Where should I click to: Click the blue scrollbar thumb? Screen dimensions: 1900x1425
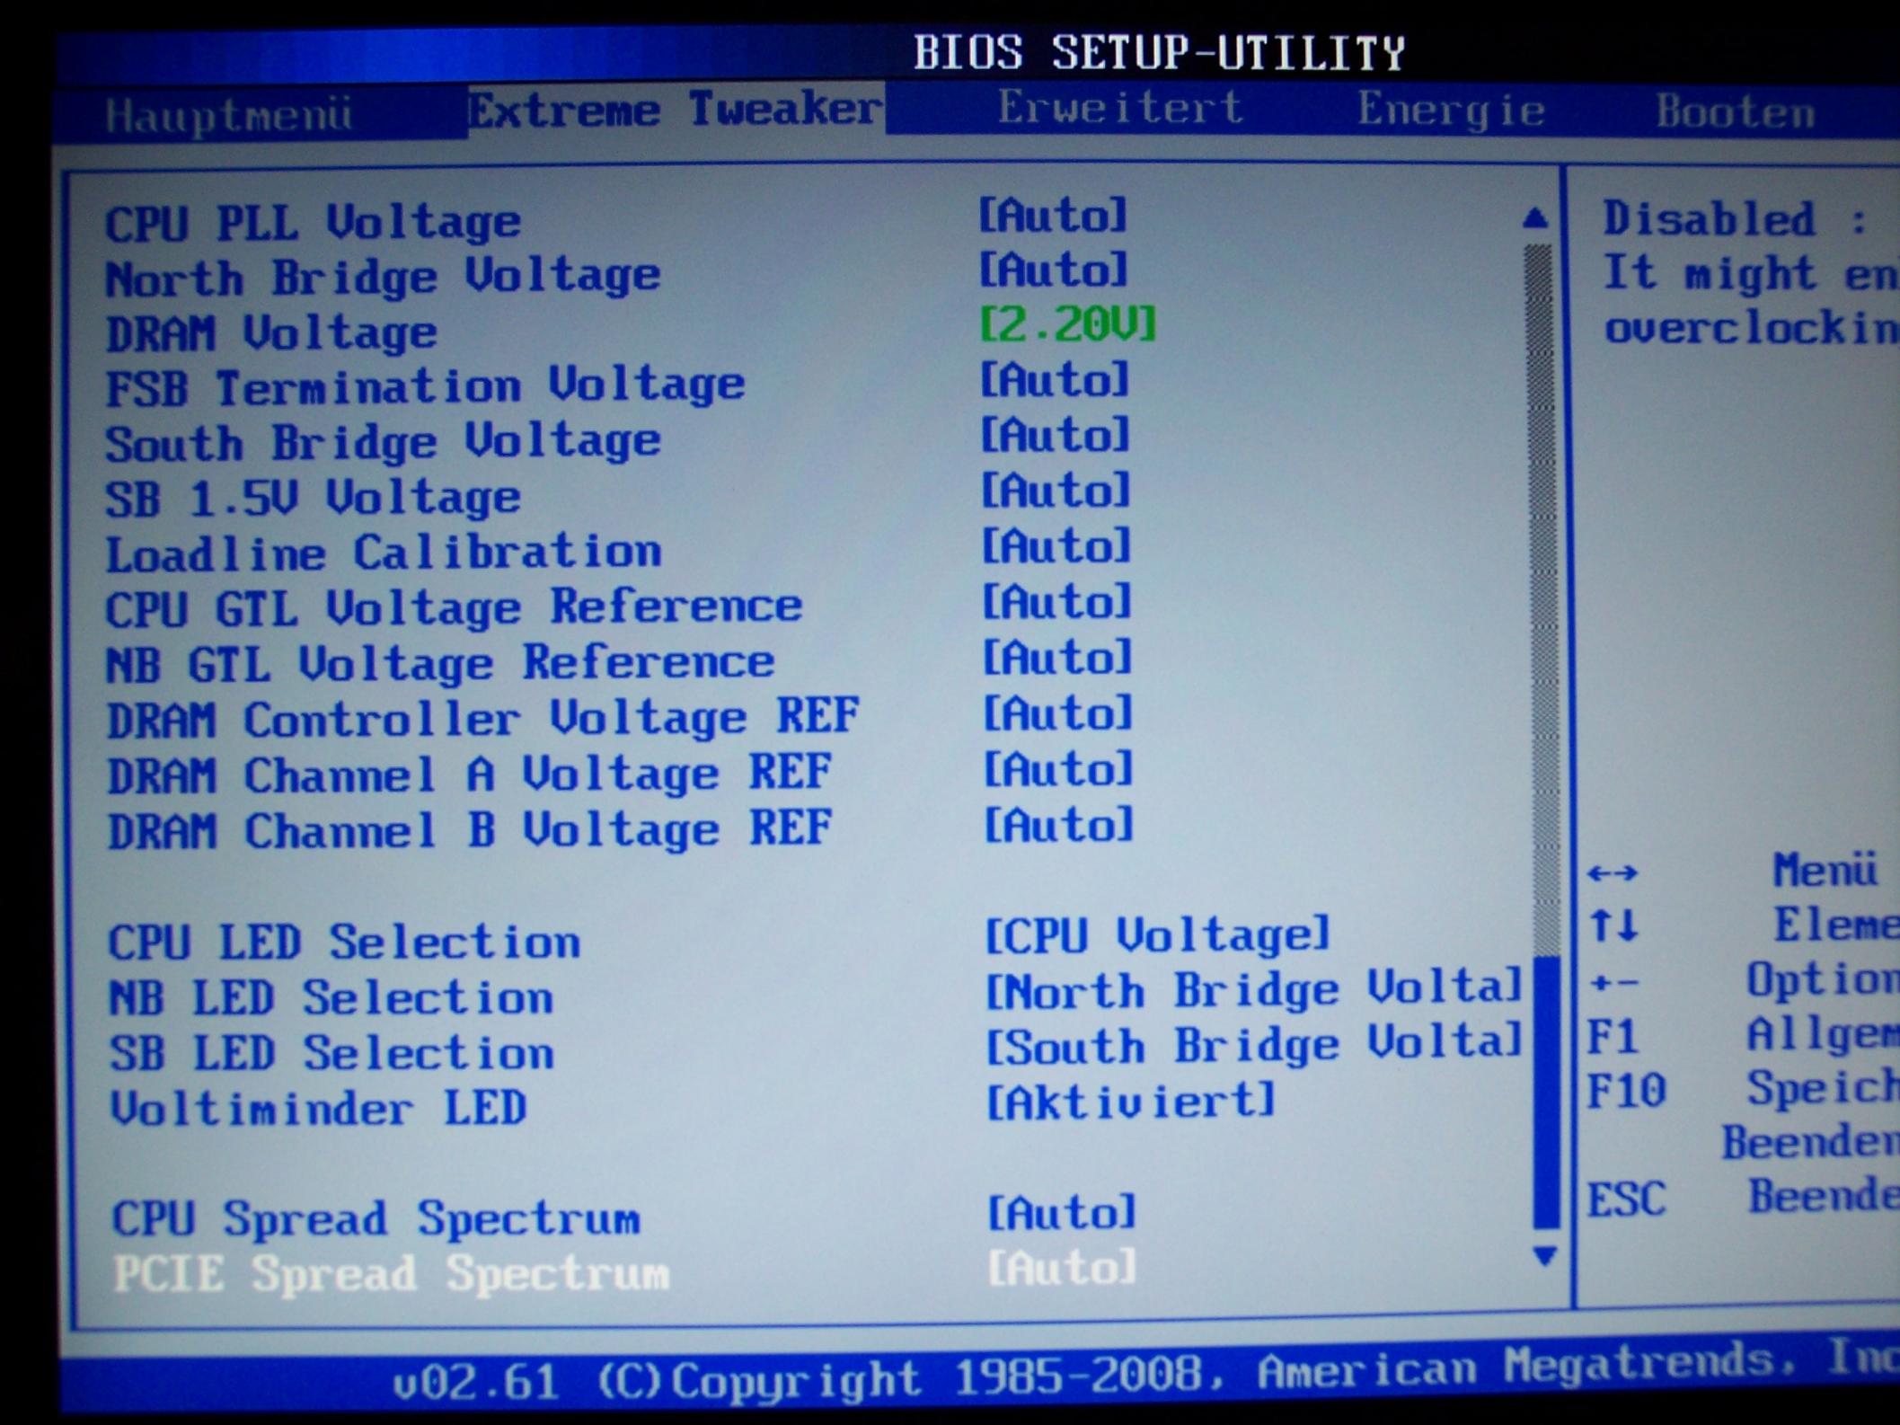[x=1546, y=1092]
